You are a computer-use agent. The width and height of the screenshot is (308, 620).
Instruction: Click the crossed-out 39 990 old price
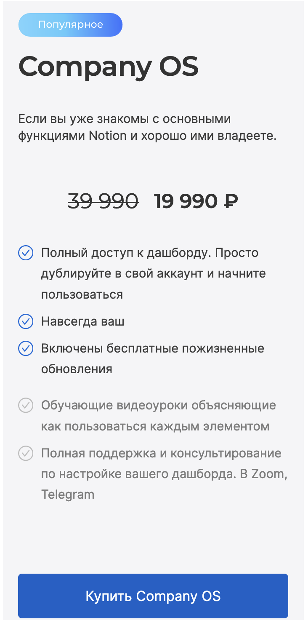coord(103,202)
